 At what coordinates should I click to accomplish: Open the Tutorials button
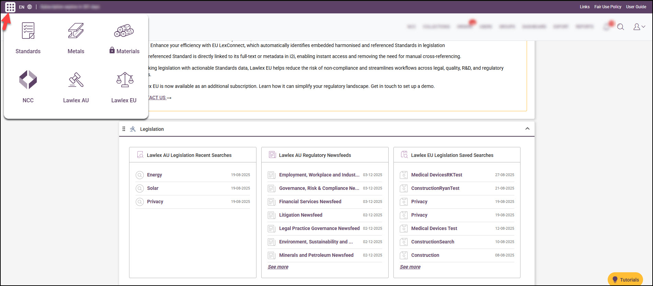click(625, 279)
